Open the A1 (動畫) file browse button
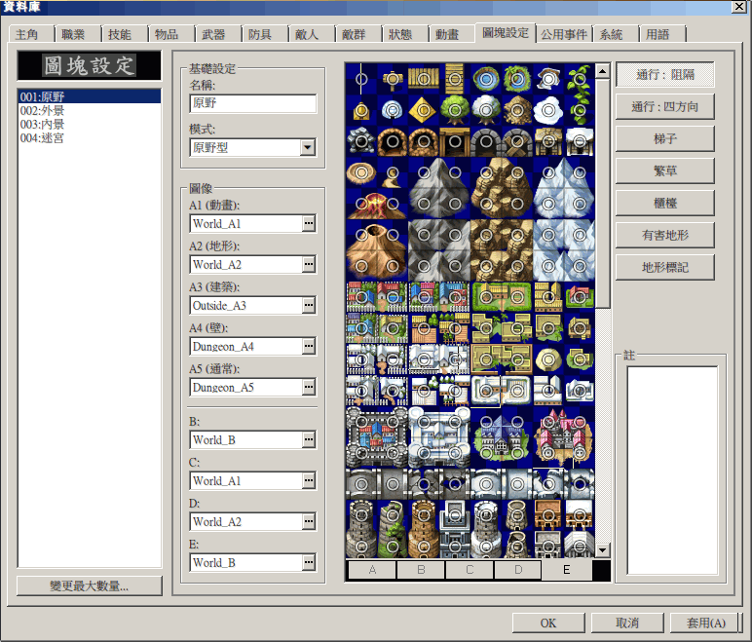Image resolution: width=752 pixels, height=642 pixels. pyautogui.click(x=309, y=224)
